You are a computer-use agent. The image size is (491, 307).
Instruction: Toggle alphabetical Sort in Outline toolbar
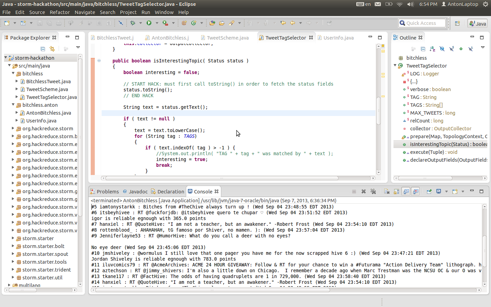tap(432, 49)
